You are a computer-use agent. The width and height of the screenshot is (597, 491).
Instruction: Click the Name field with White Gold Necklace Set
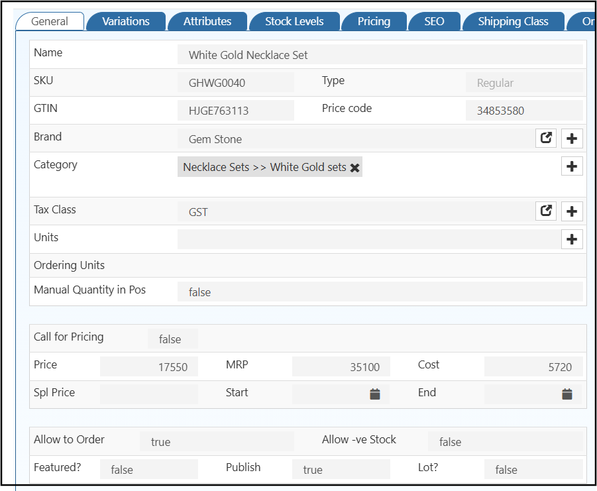[380, 55]
